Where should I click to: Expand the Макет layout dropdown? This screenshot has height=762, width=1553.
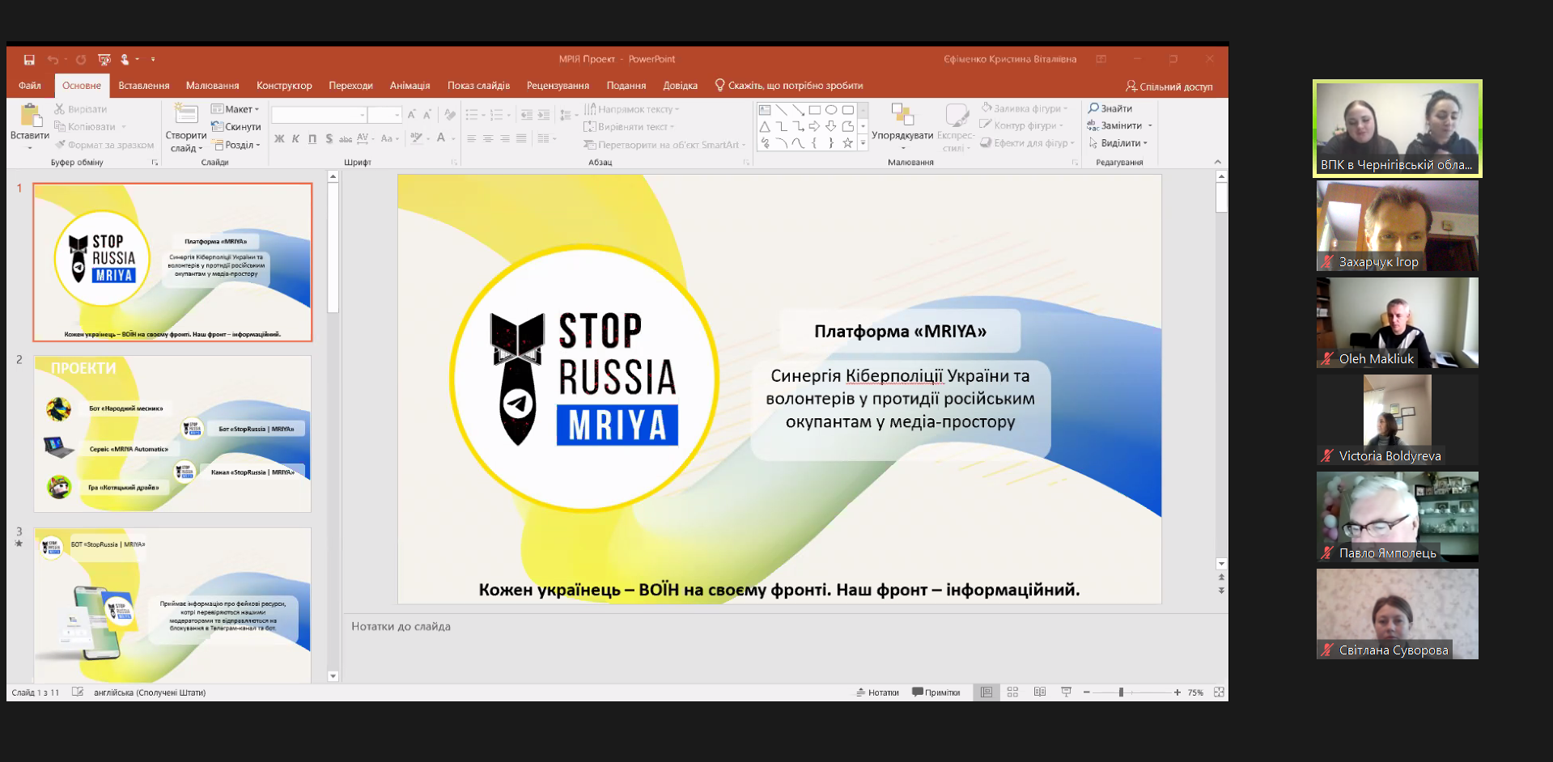(x=235, y=109)
